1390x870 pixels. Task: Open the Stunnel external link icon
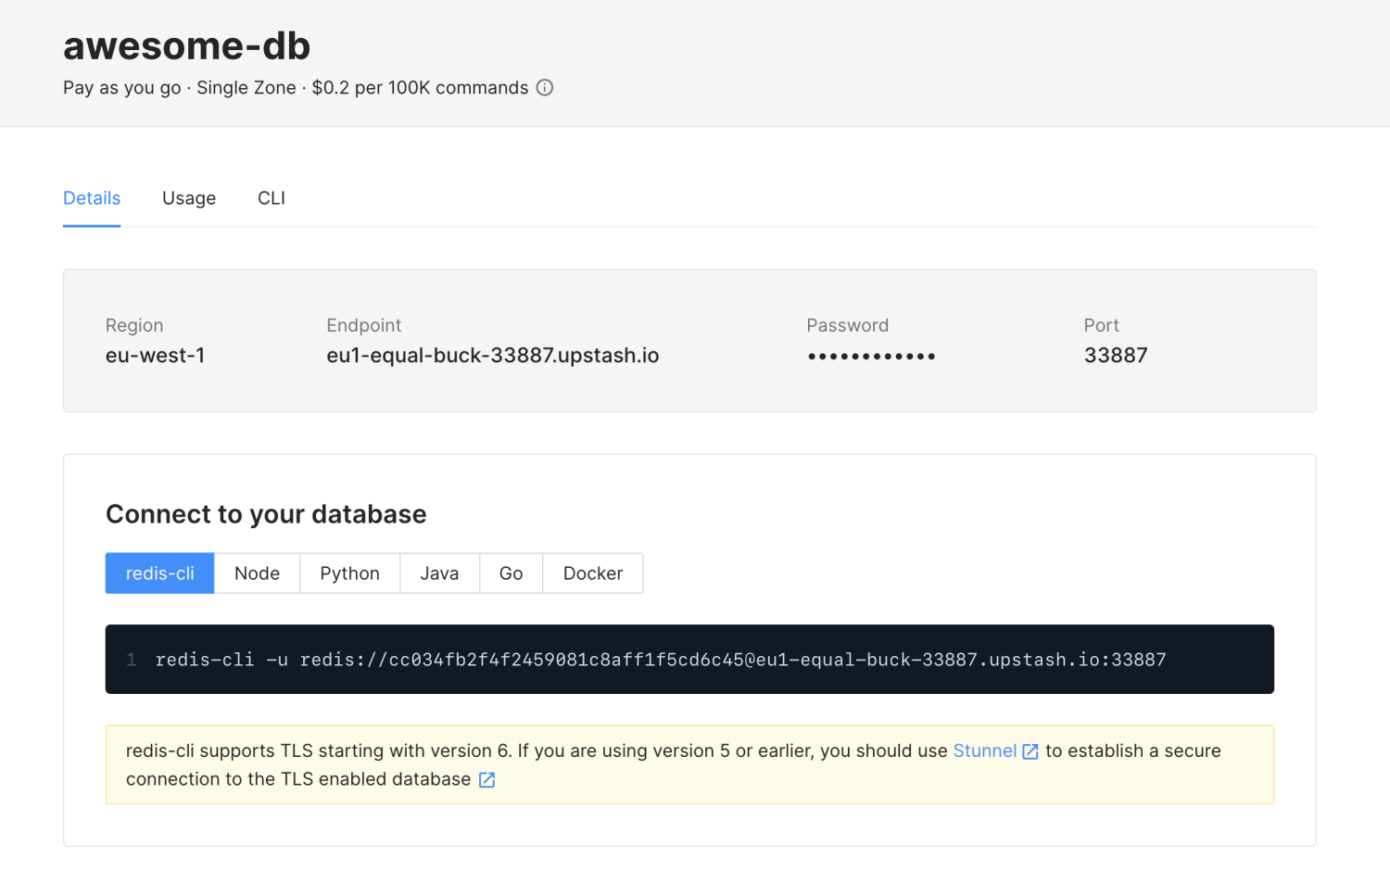1030,751
